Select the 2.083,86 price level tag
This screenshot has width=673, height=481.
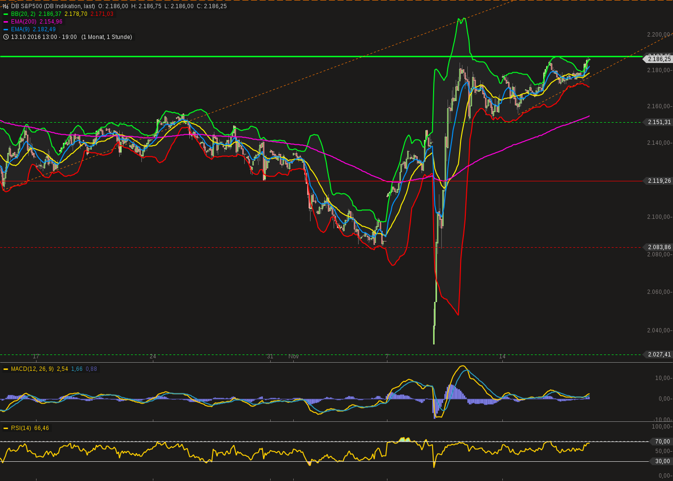coord(658,247)
